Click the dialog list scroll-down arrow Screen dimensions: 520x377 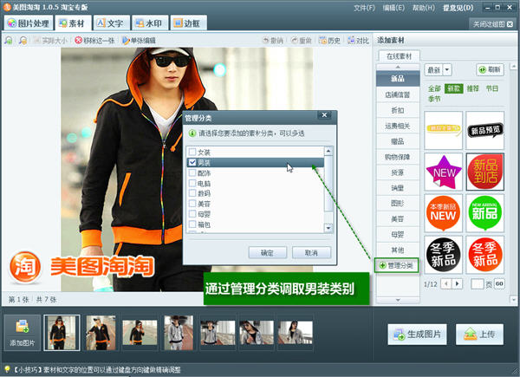coord(328,228)
